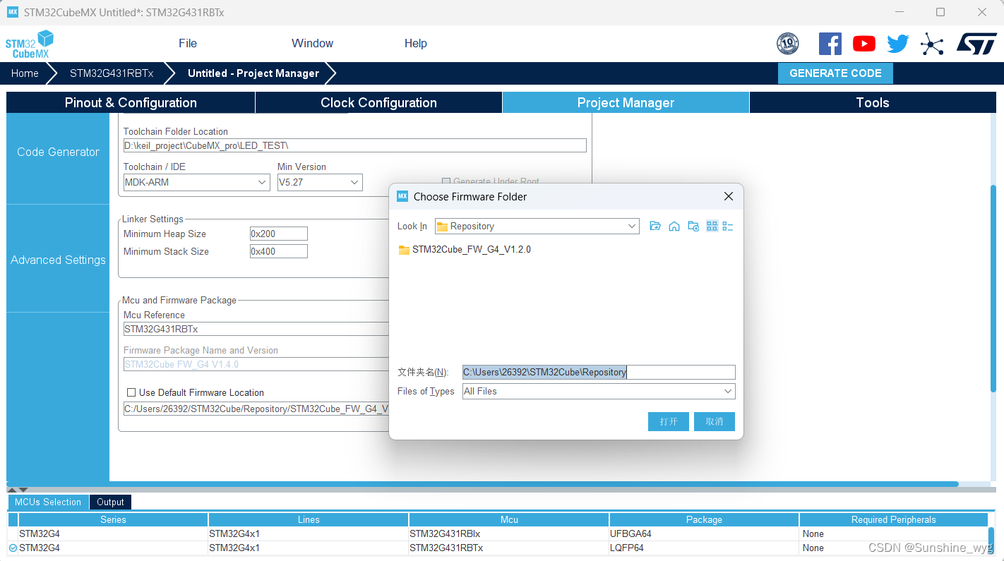Toggle Generate Under Root checkbox

(x=446, y=181)
